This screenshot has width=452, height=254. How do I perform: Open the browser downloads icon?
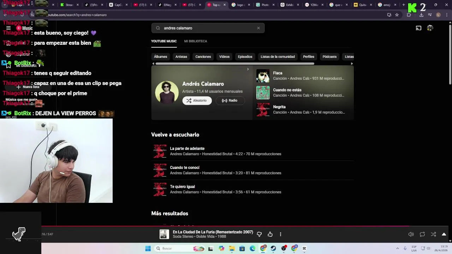pos(421,15)
